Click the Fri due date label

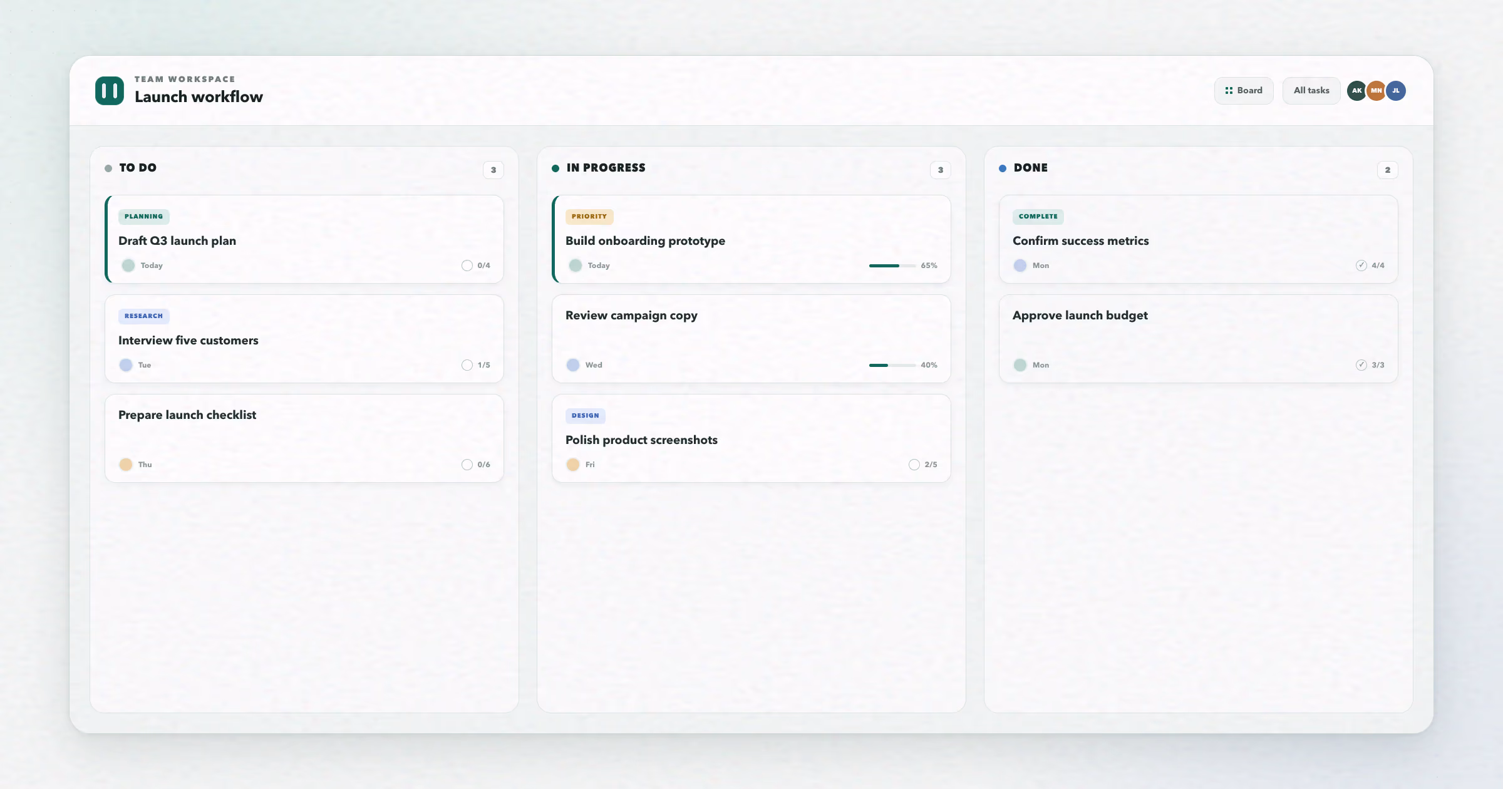coord(590,465)
